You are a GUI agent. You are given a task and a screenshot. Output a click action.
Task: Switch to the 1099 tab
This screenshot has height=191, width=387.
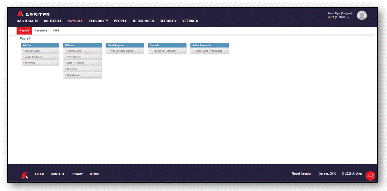tap(56, 31)
